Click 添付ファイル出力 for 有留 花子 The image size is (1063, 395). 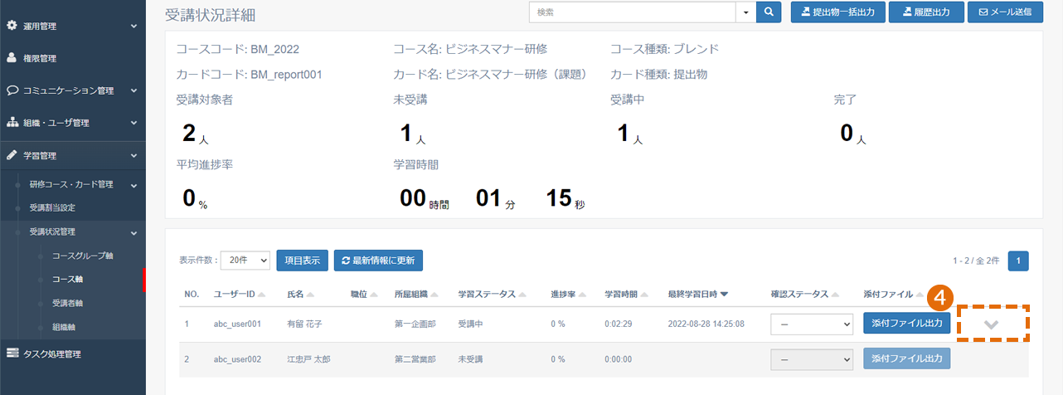pyautogui.click(x=906, y=323)
